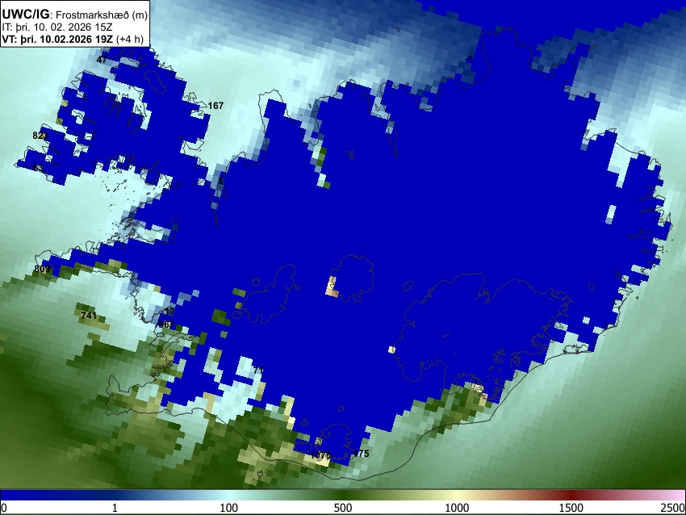Click the map value label '741'
The width and height of the screenshot is (686, 515).
[89, 315]
